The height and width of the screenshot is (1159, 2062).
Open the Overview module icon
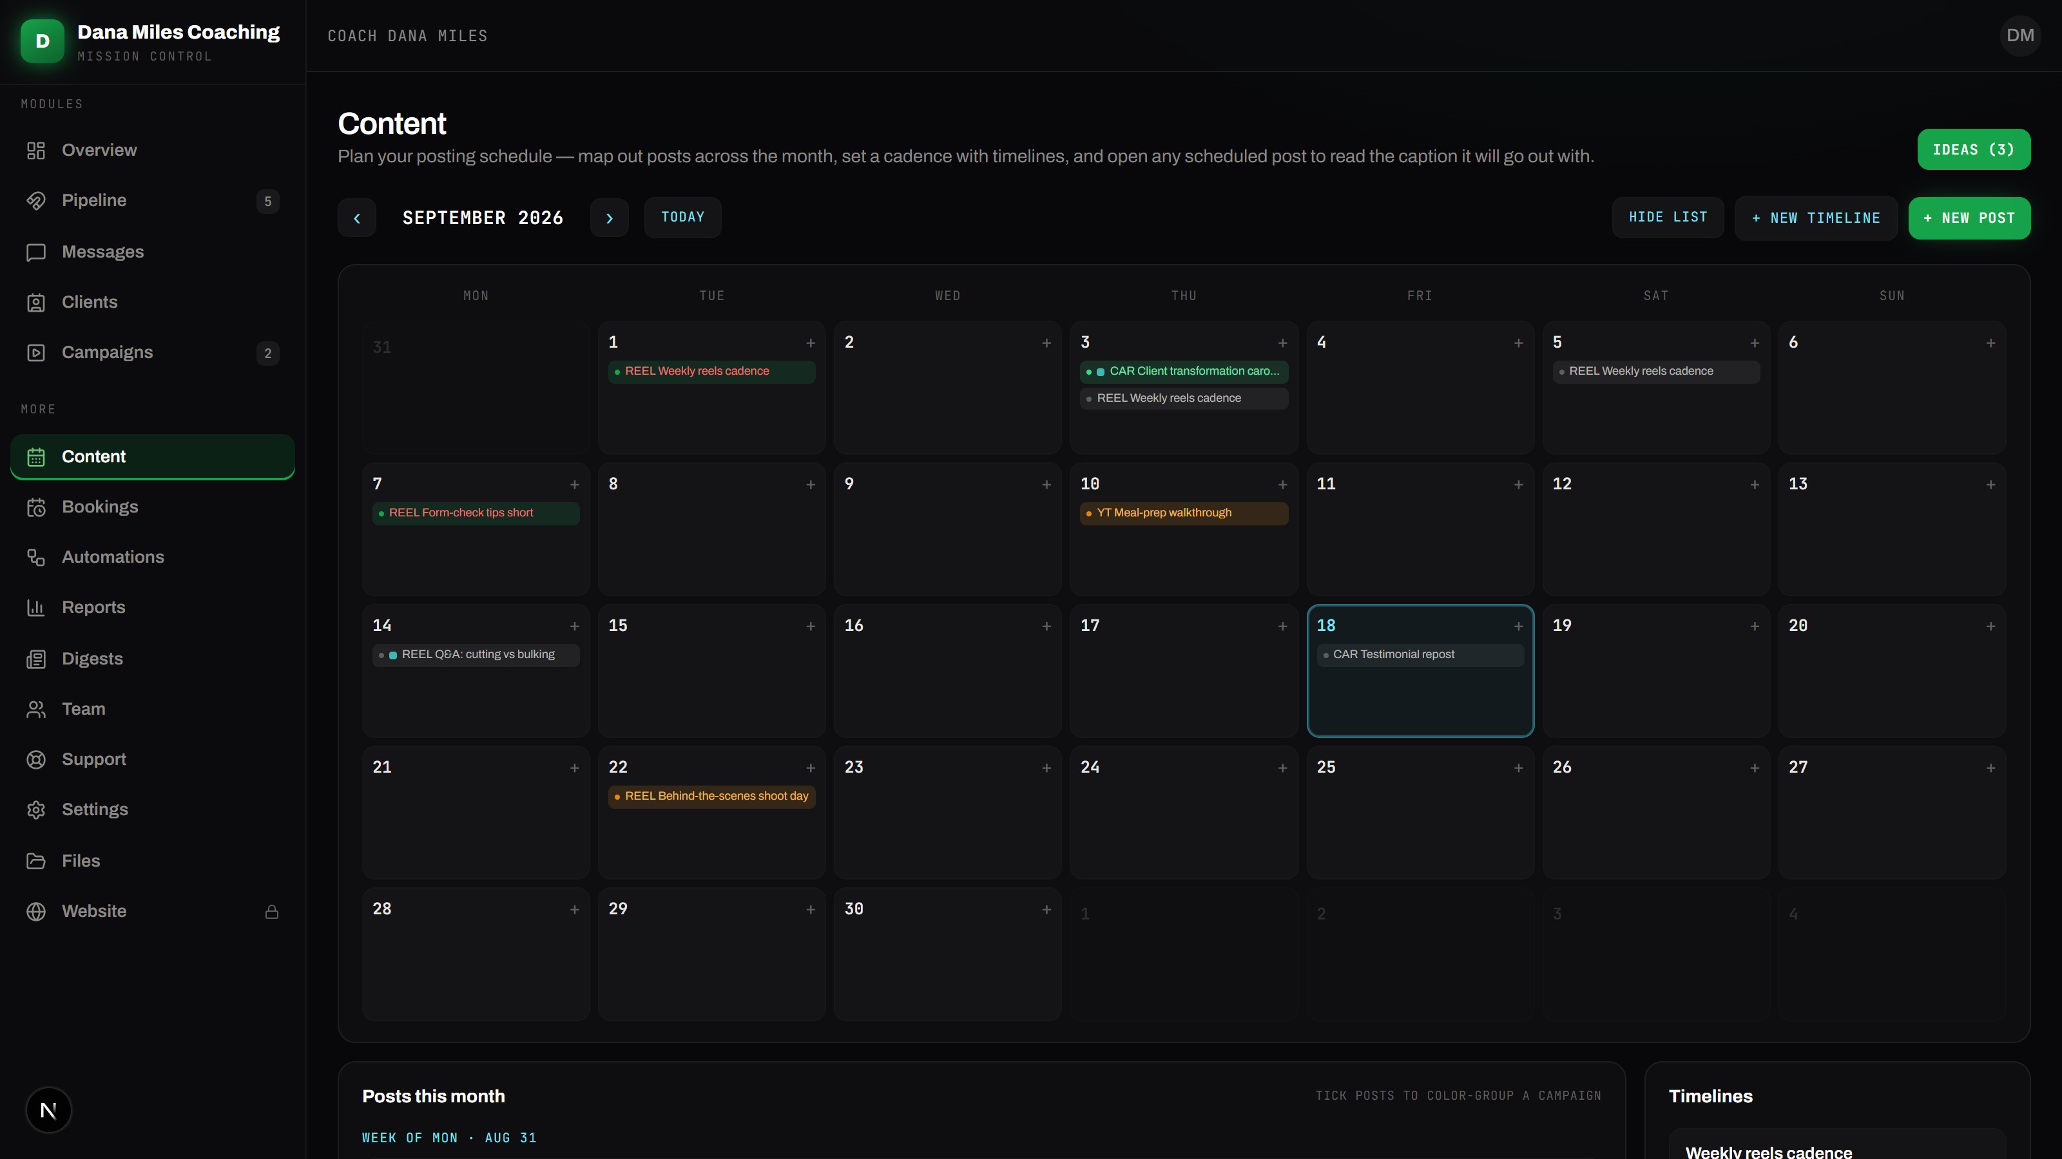[36, 151]
